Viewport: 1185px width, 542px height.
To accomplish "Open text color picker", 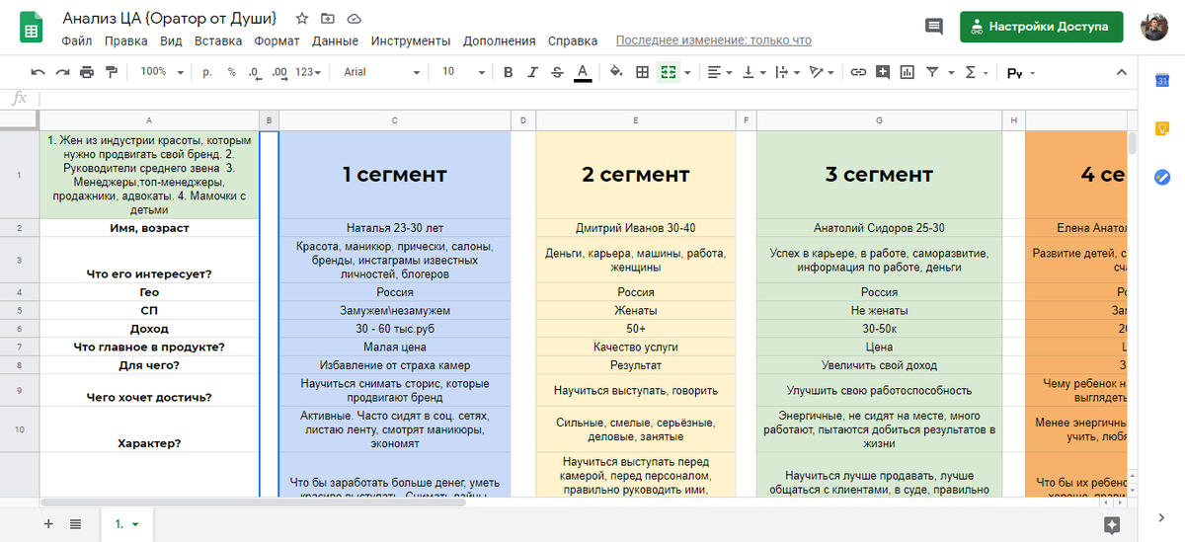I will pos(583,72).
